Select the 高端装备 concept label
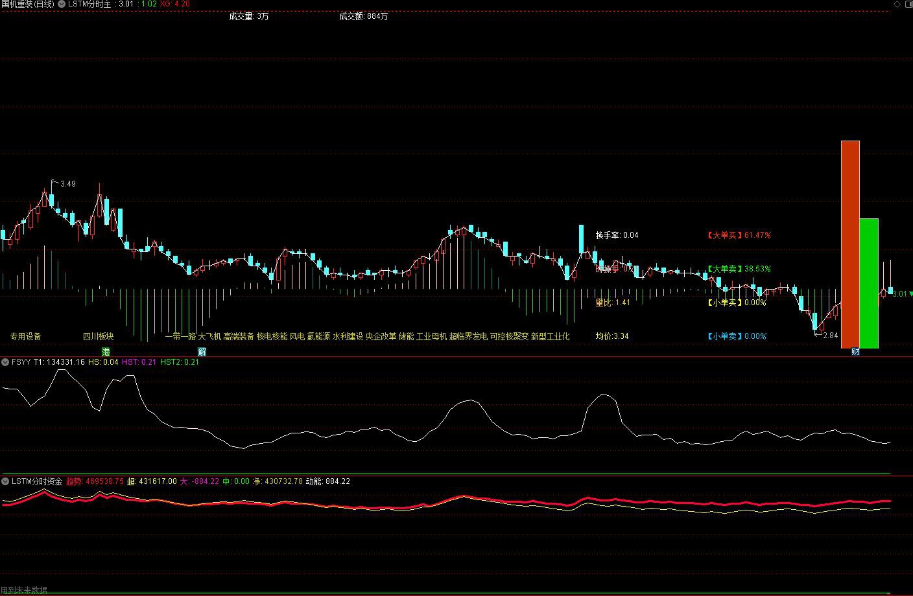Screen dimensions: 913x596 coord(239,336)
